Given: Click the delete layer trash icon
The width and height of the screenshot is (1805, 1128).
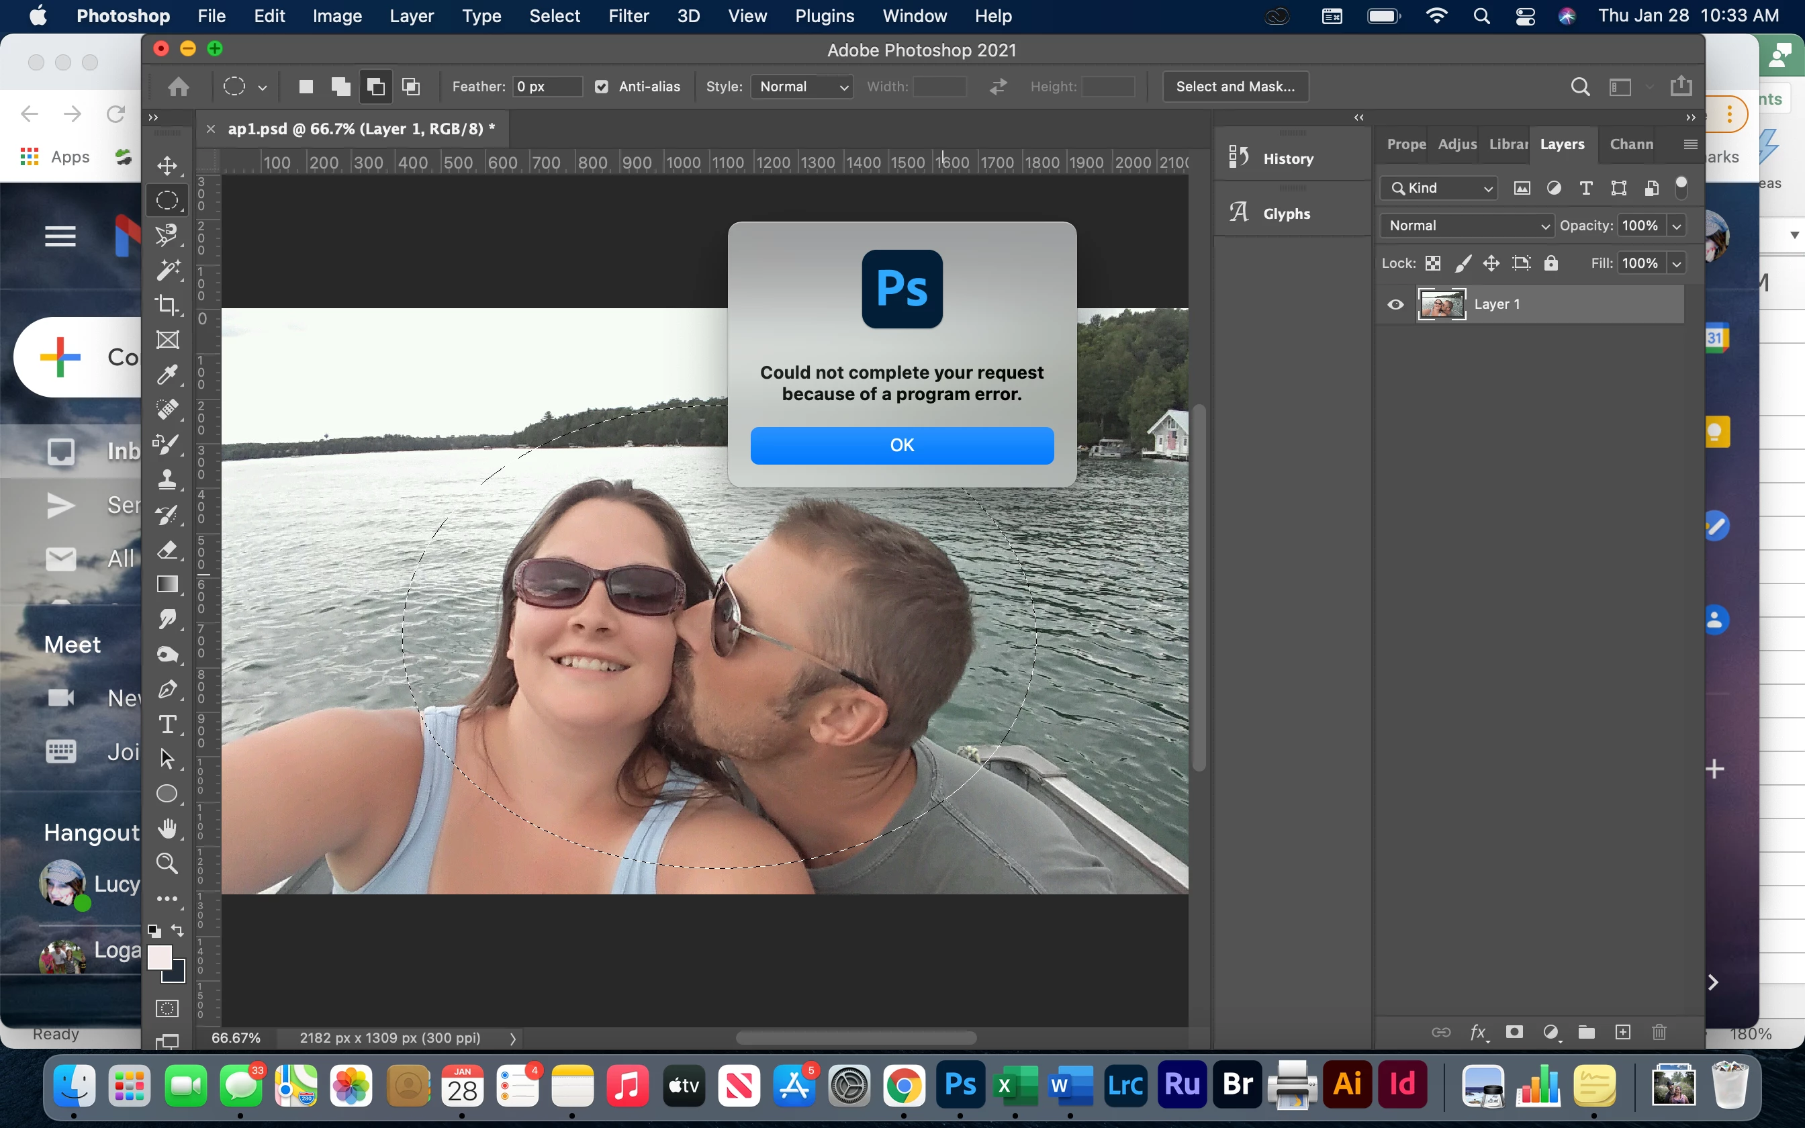Looking at the screenshot, I should point(1659,1032).
